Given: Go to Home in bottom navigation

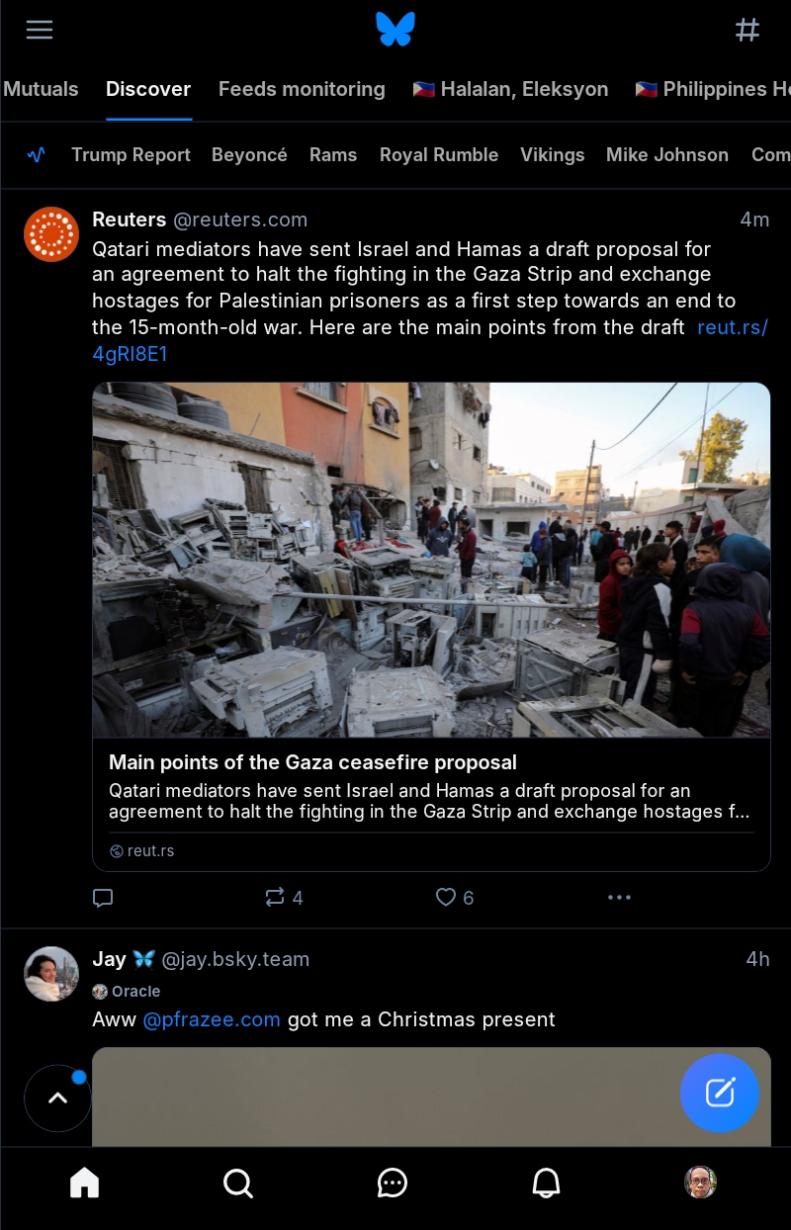Looking at the screenshot, I should [85, 1183].
